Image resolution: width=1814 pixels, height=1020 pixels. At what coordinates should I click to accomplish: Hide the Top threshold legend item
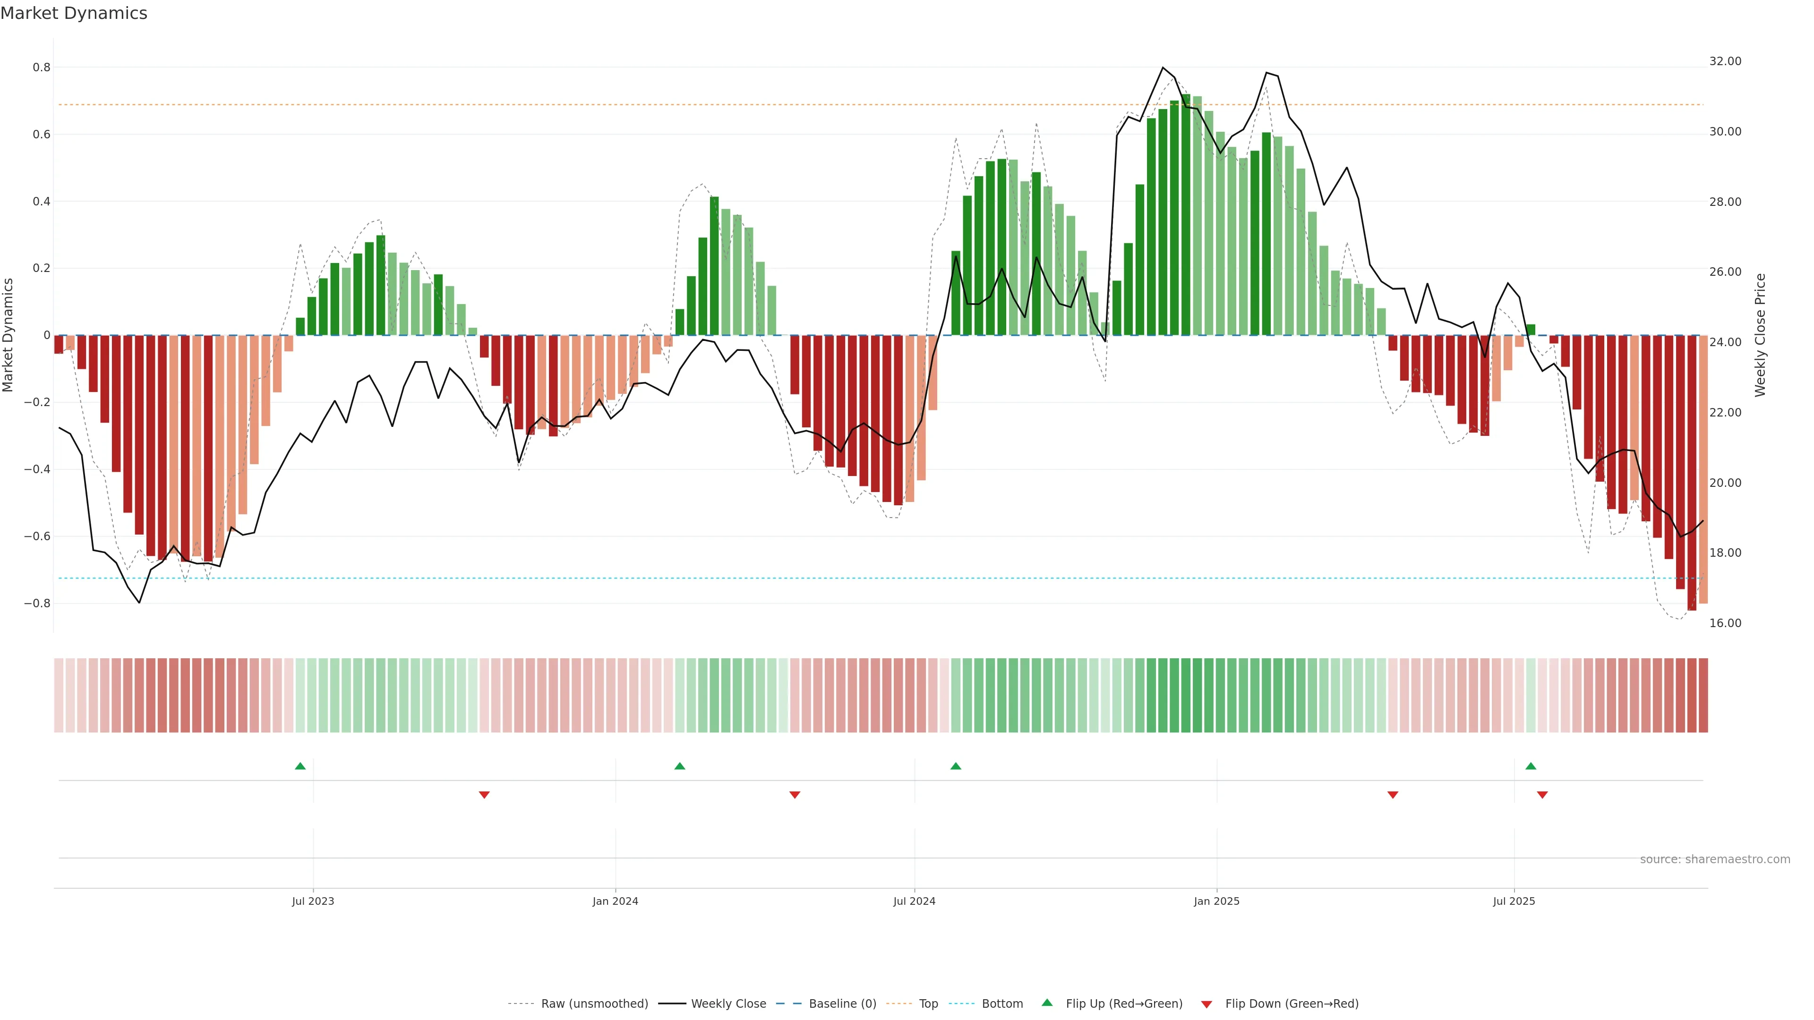click(928, 1004)
